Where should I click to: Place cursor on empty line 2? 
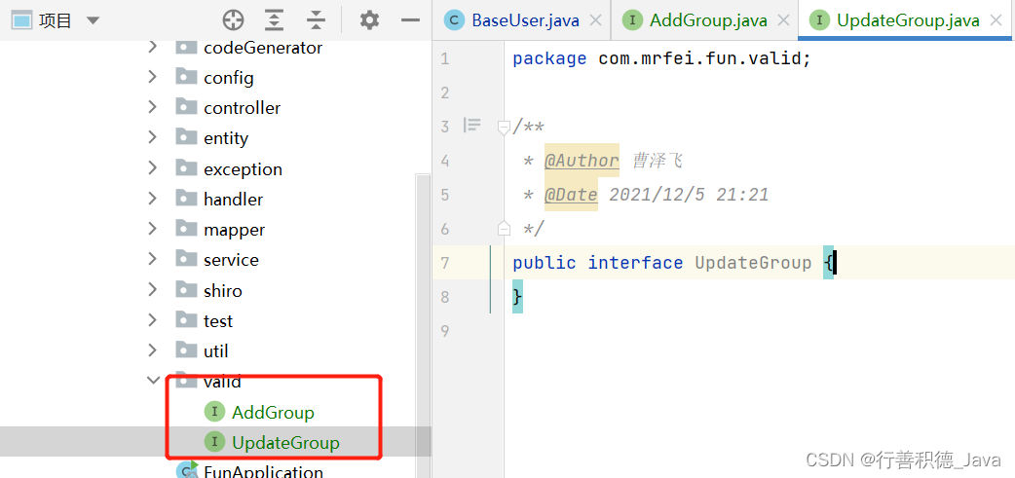(x=759, y=92)
